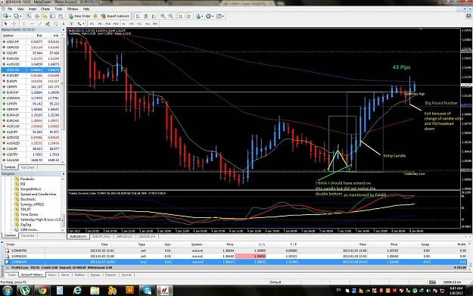Image resolution: width=473 pixels, height=296 pixels.
Task: Switch chart to Bar Chart mode
Action: pyautogui.click(x=138, y=16)
